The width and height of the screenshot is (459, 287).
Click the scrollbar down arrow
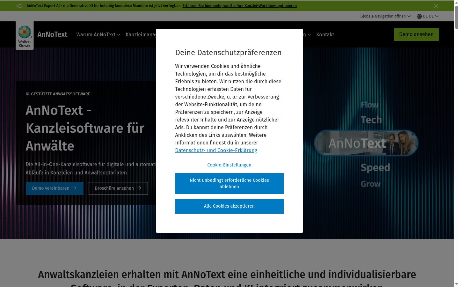click(x=456, y=284)
